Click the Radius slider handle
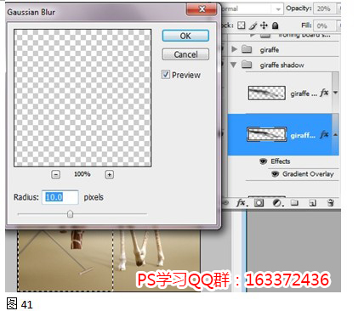The image size is (364, 311). (70, 214)
